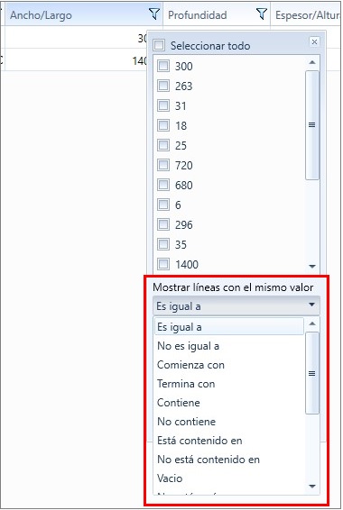The width and height of the screenshot is (343, 510).
Task: Click the value list scroll-down arrow
Action: 312,267
